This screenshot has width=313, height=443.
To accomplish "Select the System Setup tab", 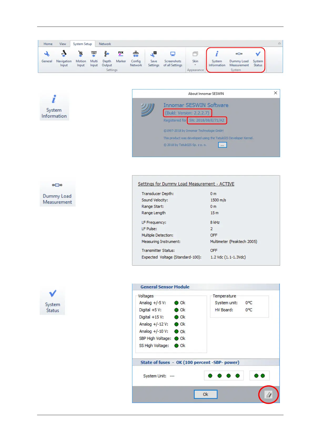I will (82, 44).
